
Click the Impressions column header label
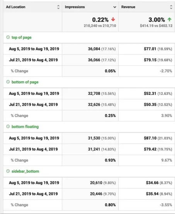(x=75, y=7)
